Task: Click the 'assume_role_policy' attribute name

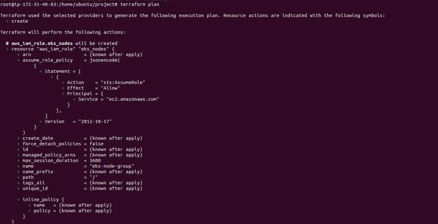Action: 48,60
